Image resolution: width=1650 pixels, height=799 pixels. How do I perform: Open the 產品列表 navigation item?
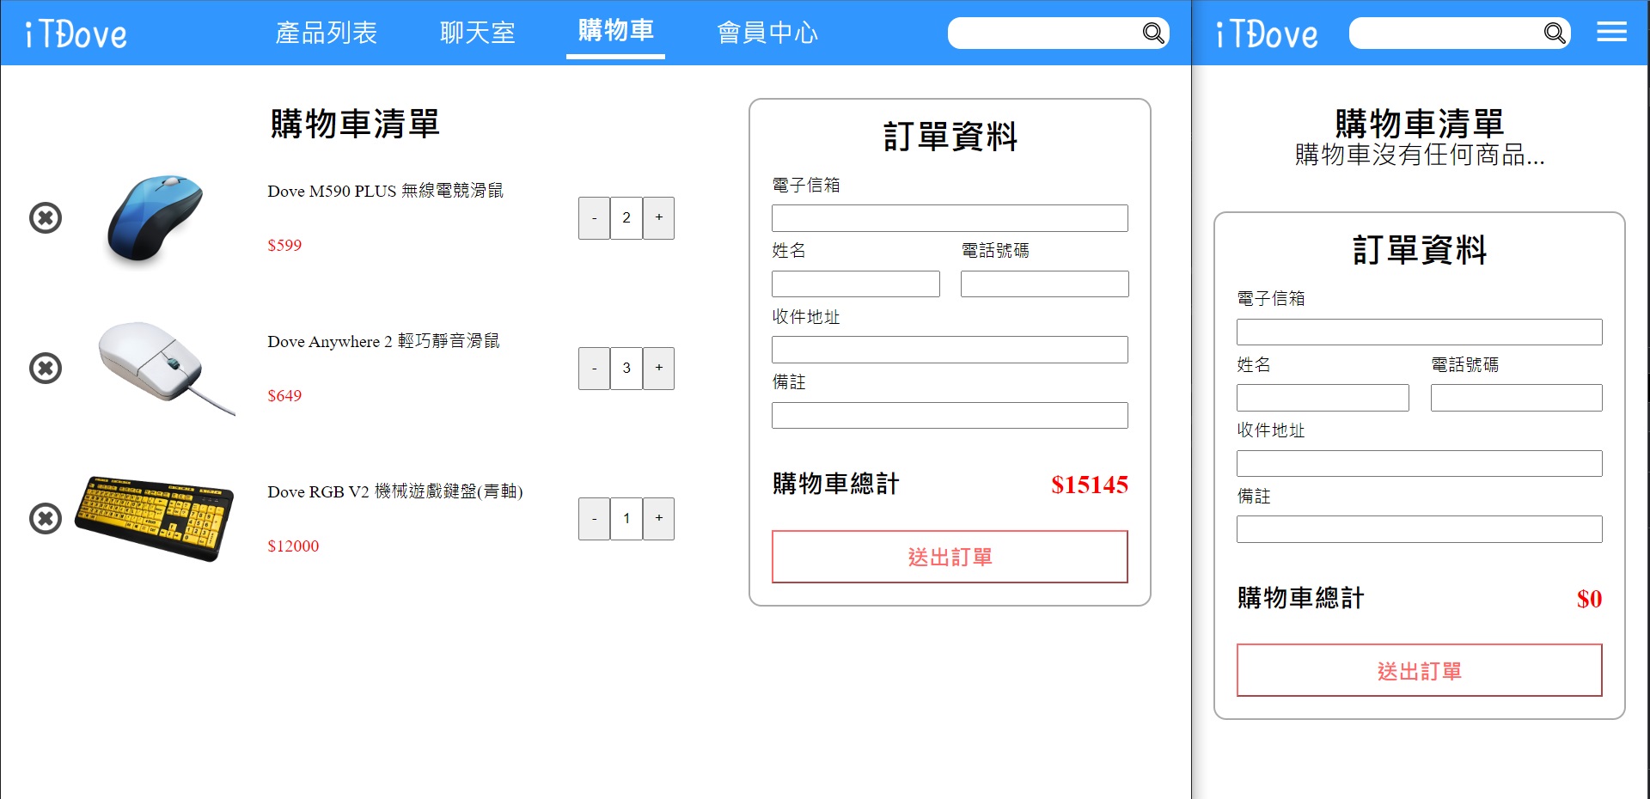click(327, 33)
